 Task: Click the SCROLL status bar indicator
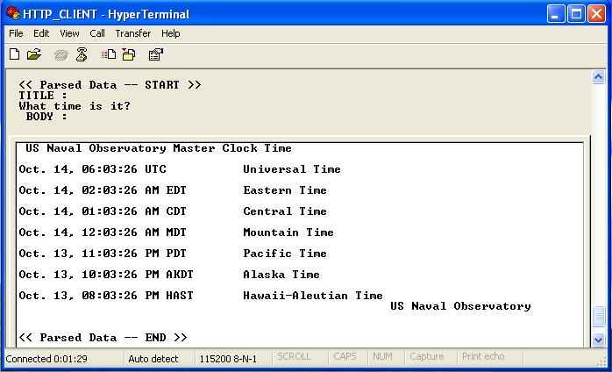[294, 357]
